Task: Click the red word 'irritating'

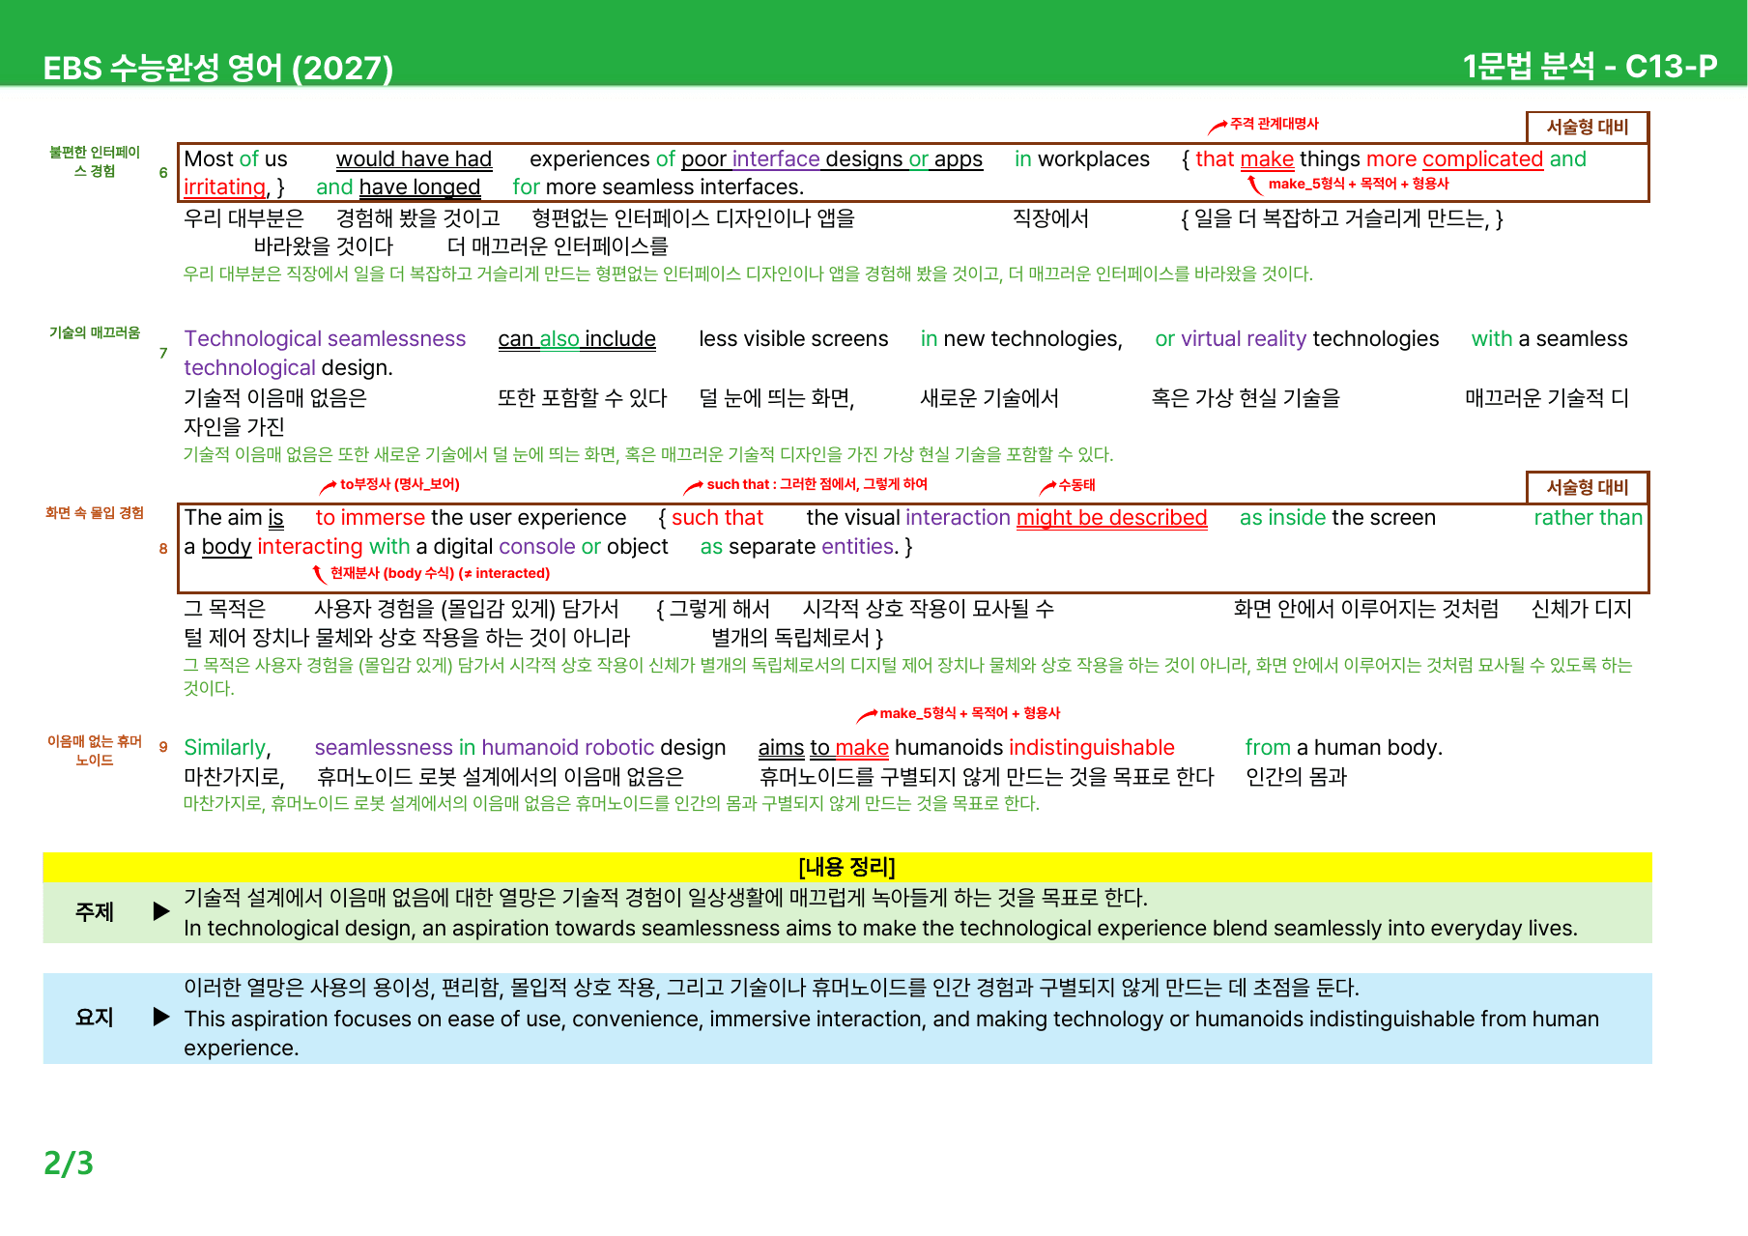Action: coord(225,187)
